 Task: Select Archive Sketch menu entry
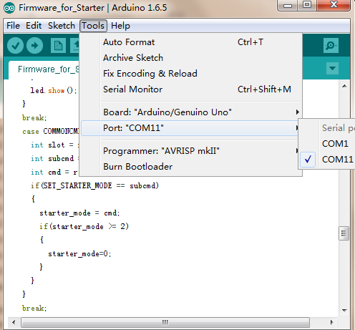click(x=191, y=58)
